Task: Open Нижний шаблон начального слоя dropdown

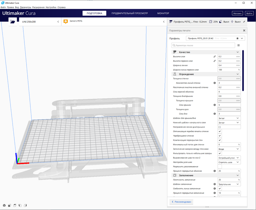Action: coord(229,123)
